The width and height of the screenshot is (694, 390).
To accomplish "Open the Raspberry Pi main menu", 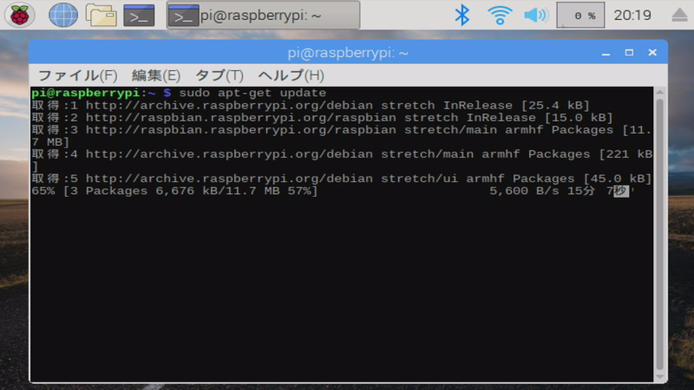I will [x=19, y=15].
